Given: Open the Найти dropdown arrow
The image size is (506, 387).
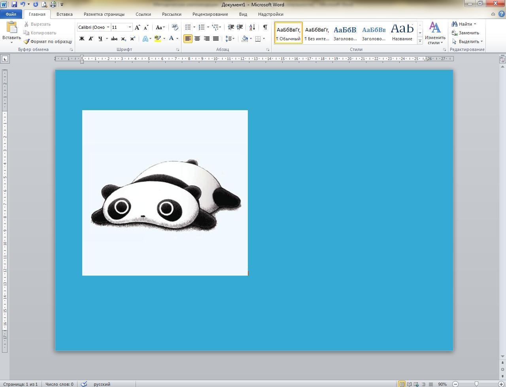Looking at the screenshot, I should pos(475,24).
